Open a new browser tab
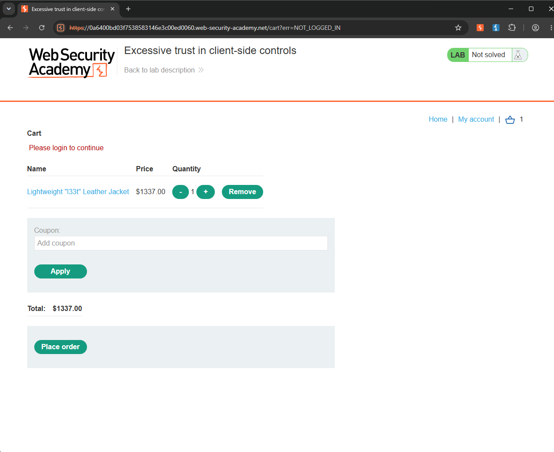Screen dimensions: 554x452 coord(128,9)
